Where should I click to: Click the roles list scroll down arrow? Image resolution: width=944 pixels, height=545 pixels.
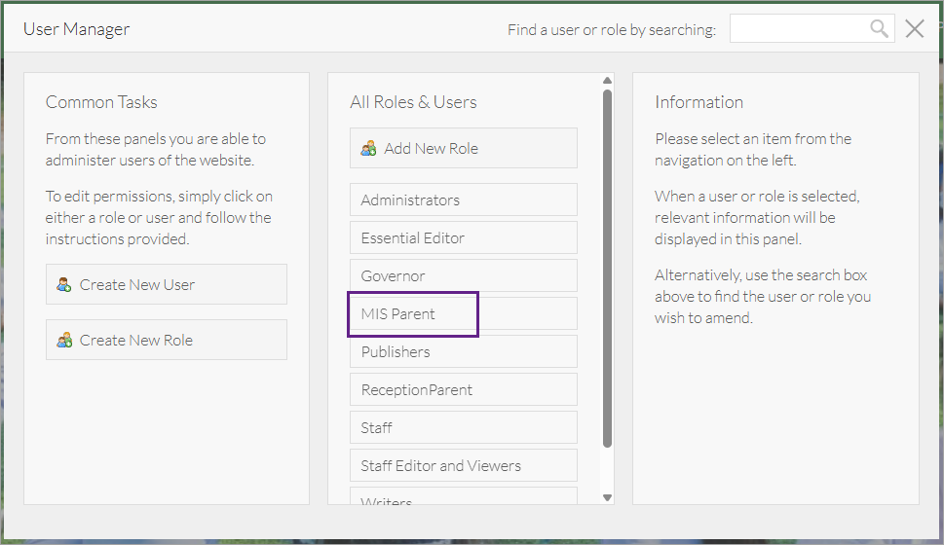click(607, 497)
